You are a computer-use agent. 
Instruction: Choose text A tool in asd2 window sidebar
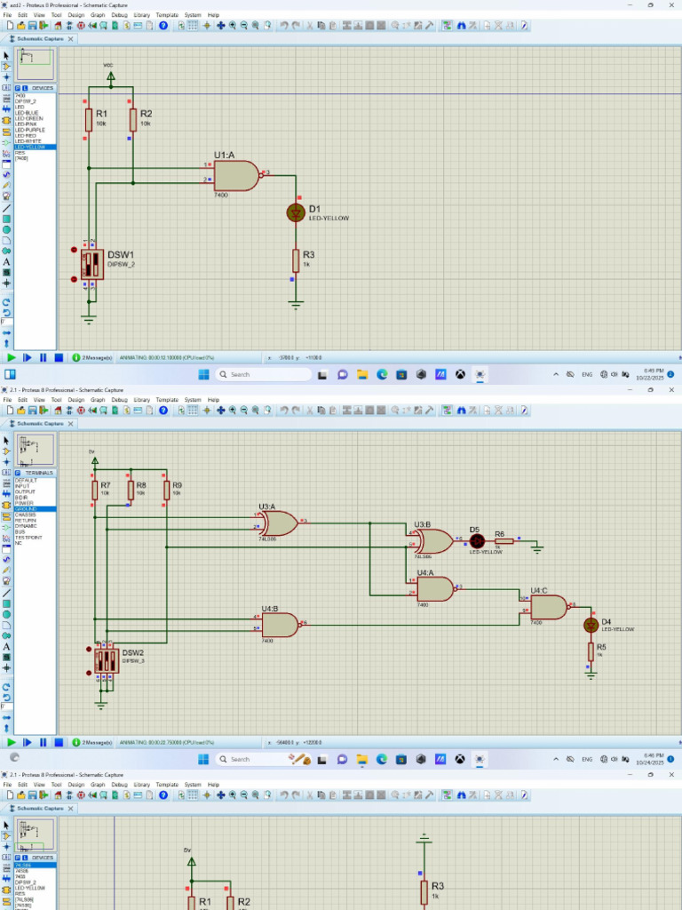pyautogui.click(x=6, y=262)
